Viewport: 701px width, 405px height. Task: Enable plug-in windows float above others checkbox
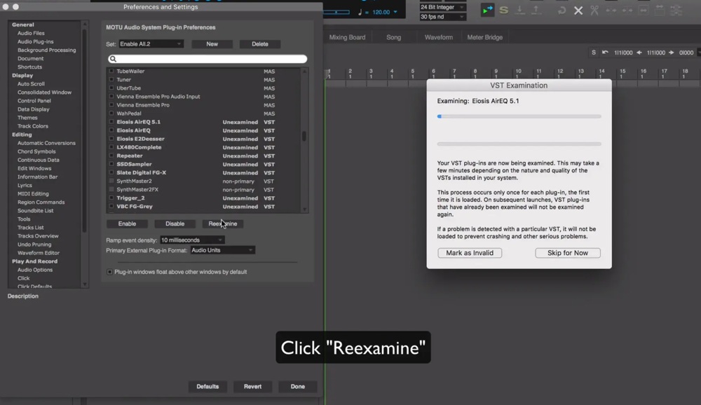coord(109,272)
